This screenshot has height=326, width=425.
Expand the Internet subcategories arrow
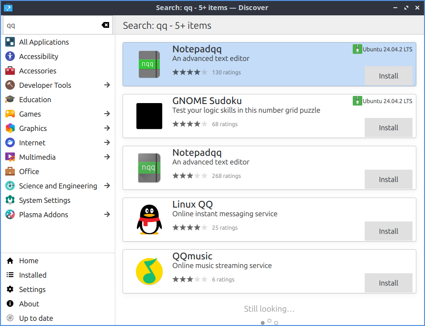pos(107,143)
